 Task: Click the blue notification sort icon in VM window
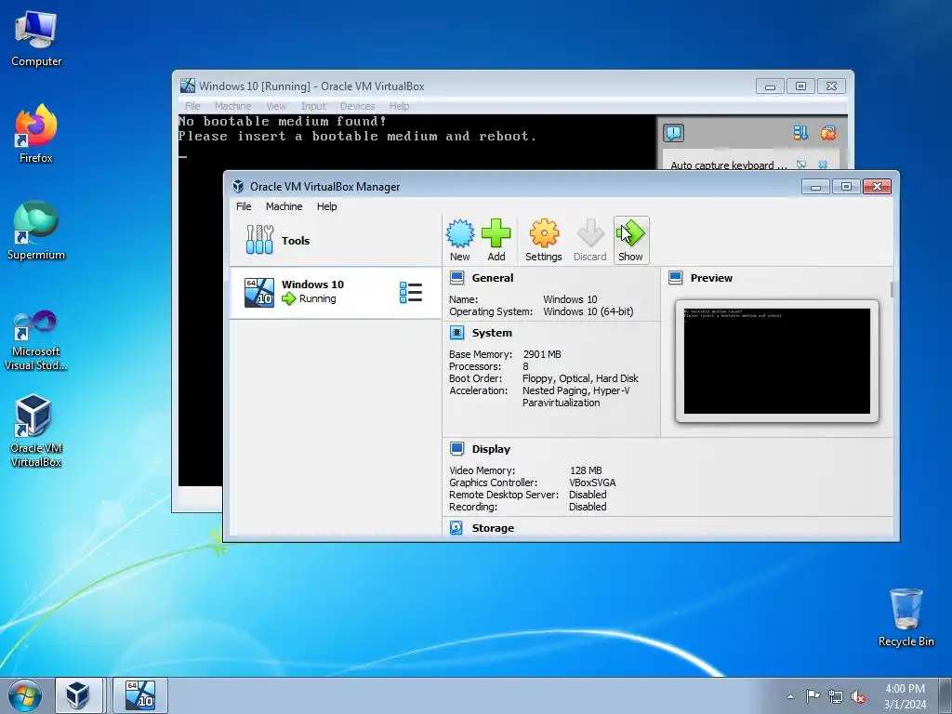click(x=800, y=133)
